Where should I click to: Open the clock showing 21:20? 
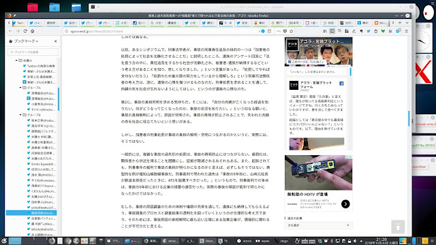(381, 241)
